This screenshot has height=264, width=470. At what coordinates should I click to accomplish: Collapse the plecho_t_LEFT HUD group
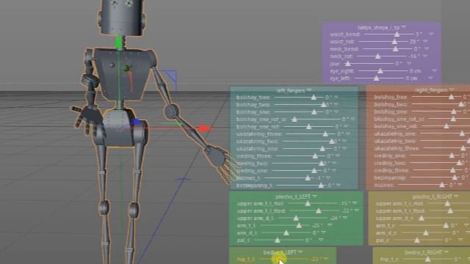tap(314, 197)
